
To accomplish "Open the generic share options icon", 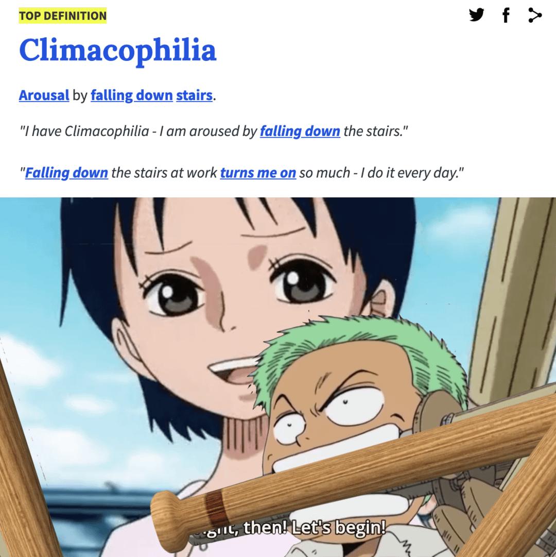I will click(535, 15).
